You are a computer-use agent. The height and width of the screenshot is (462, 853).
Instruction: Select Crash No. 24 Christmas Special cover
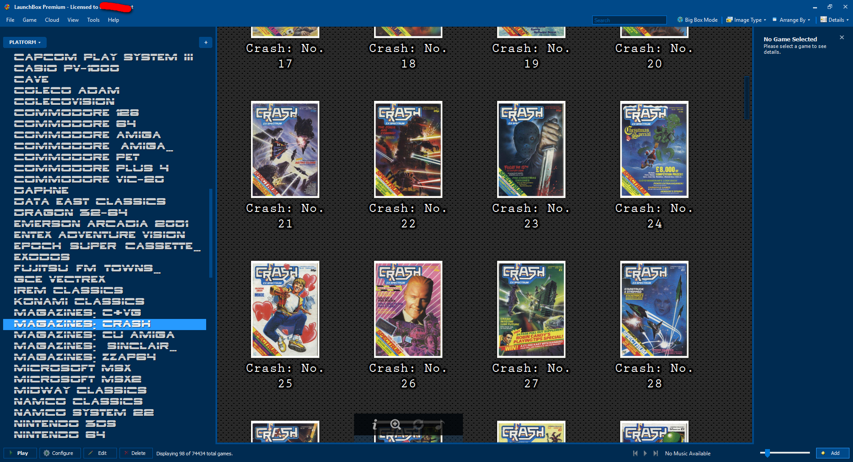click(x=654, y=149)
